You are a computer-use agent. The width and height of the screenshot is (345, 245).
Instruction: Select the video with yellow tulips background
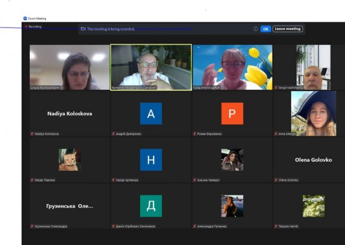(232, 67)
